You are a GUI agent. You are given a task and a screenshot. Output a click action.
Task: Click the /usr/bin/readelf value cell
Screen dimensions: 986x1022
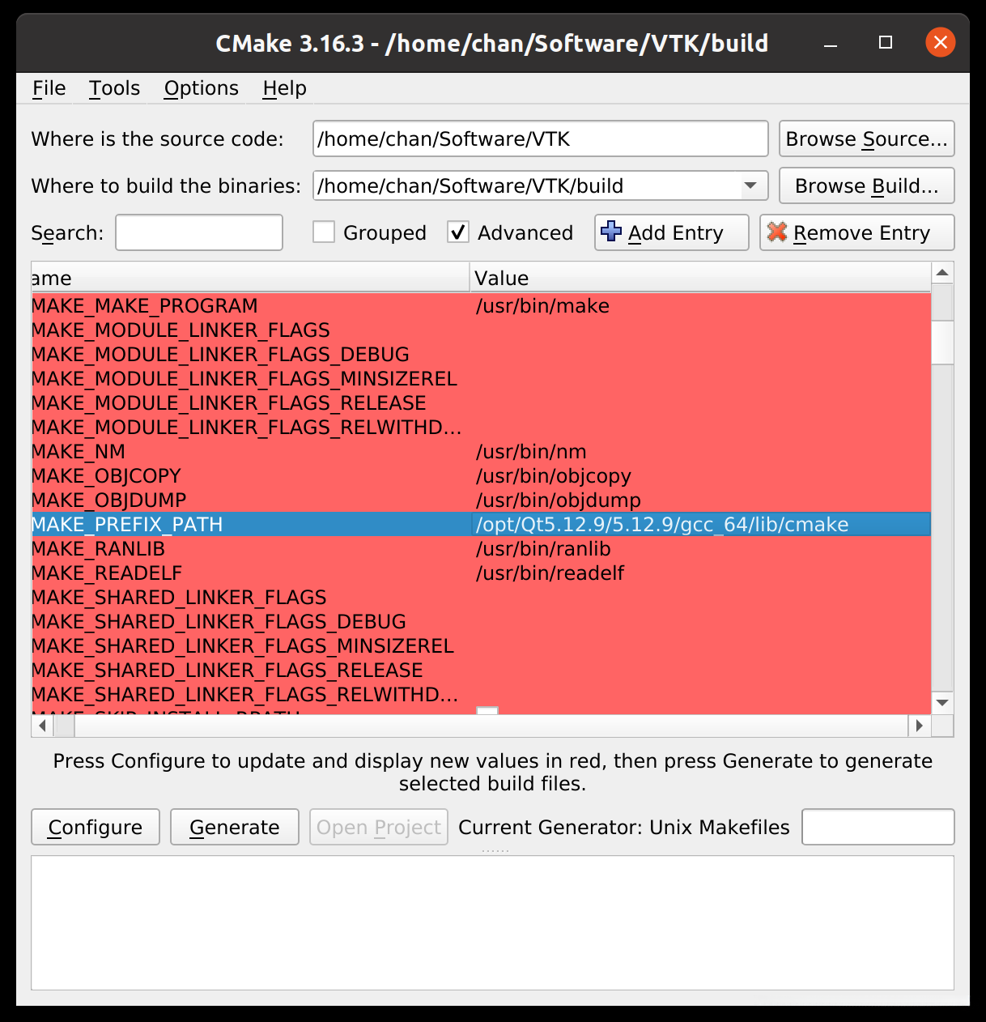click(x=700, y=573)
